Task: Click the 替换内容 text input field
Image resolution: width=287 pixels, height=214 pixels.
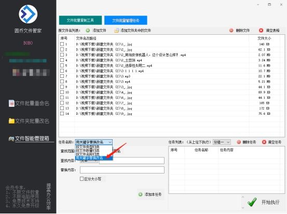Action: 122,170
